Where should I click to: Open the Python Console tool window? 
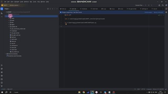(x=2, y=76)
